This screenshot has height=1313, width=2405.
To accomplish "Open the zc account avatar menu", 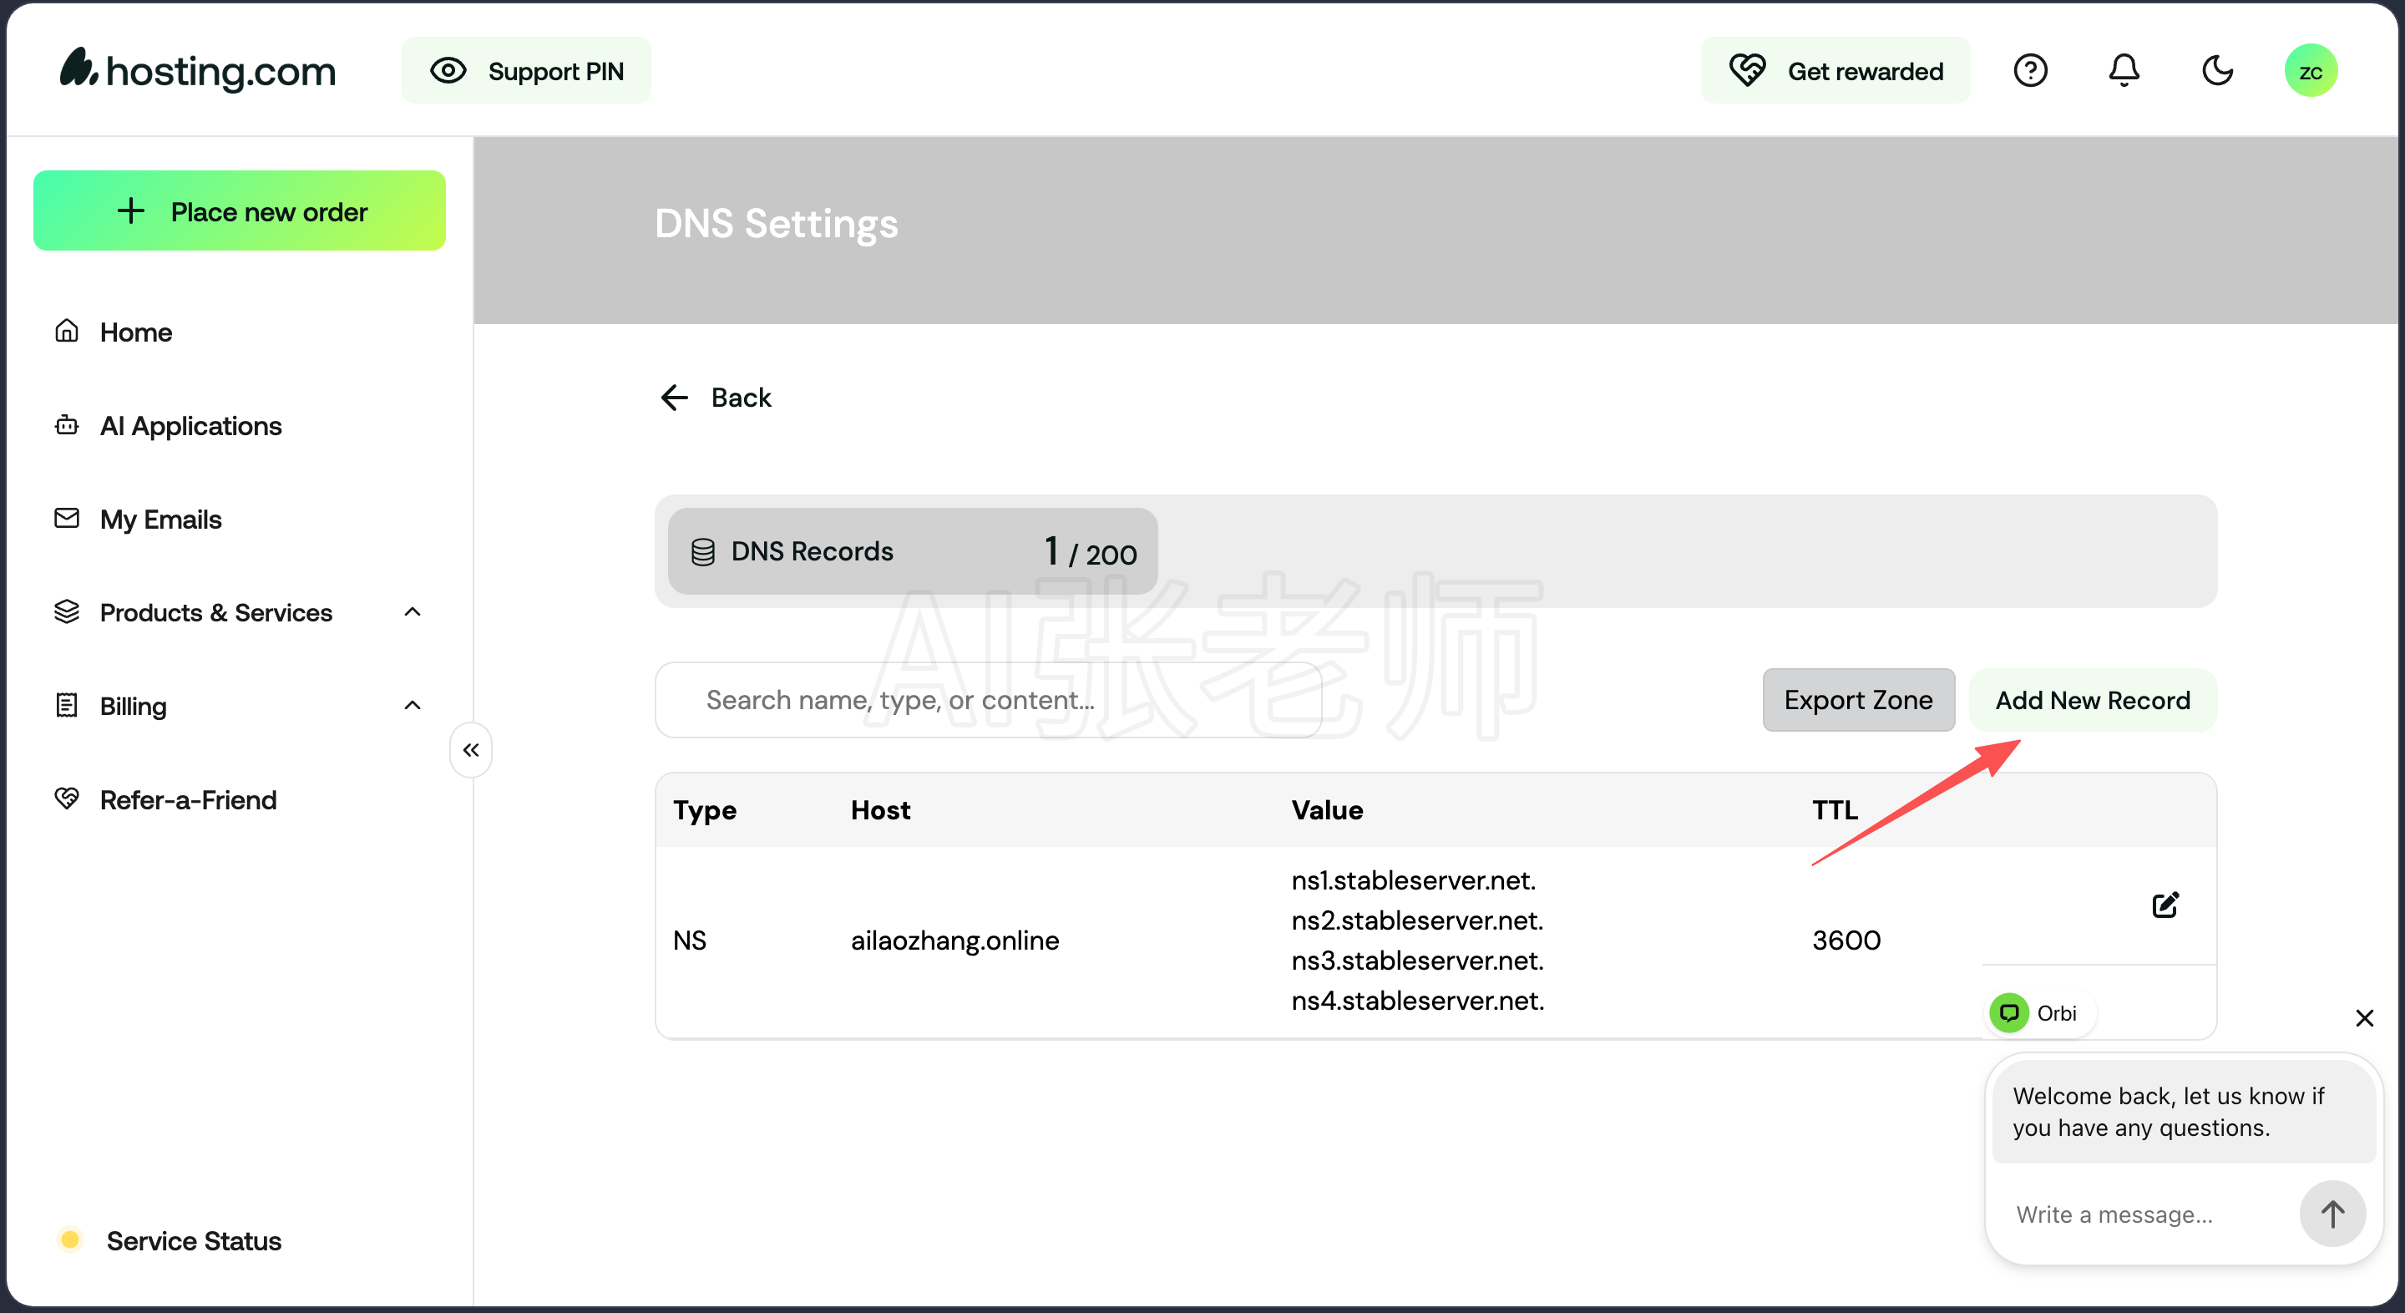I will pos(2311,71).
